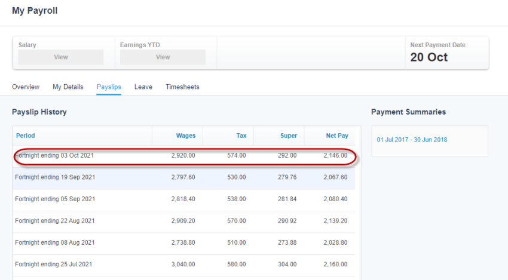Viewport: 508px width, 280px height.
Task: Sort by the Period column header
Action: click(x=26, y=136)
